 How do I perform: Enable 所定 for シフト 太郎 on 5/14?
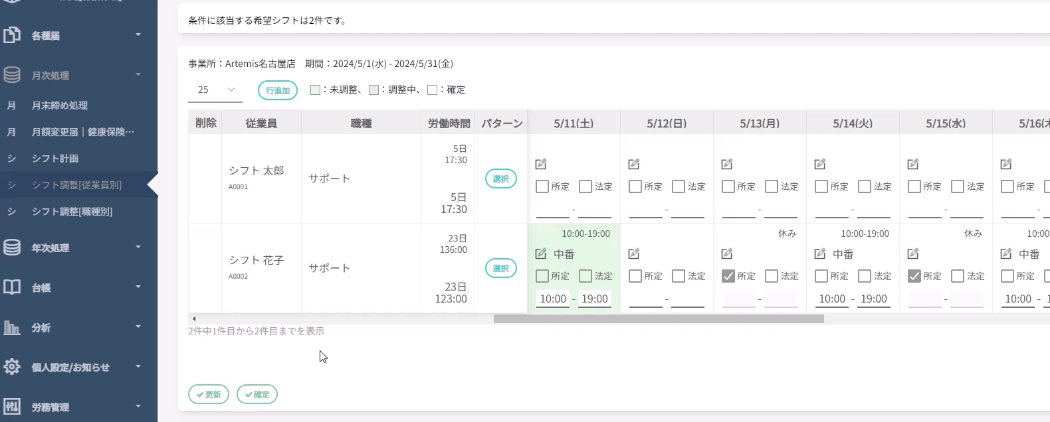pyautogui.click(x=821, y=186)
